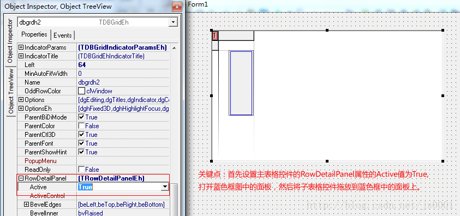
Task: Click the MinAutoFitWidth value 0
Action: 80,74
